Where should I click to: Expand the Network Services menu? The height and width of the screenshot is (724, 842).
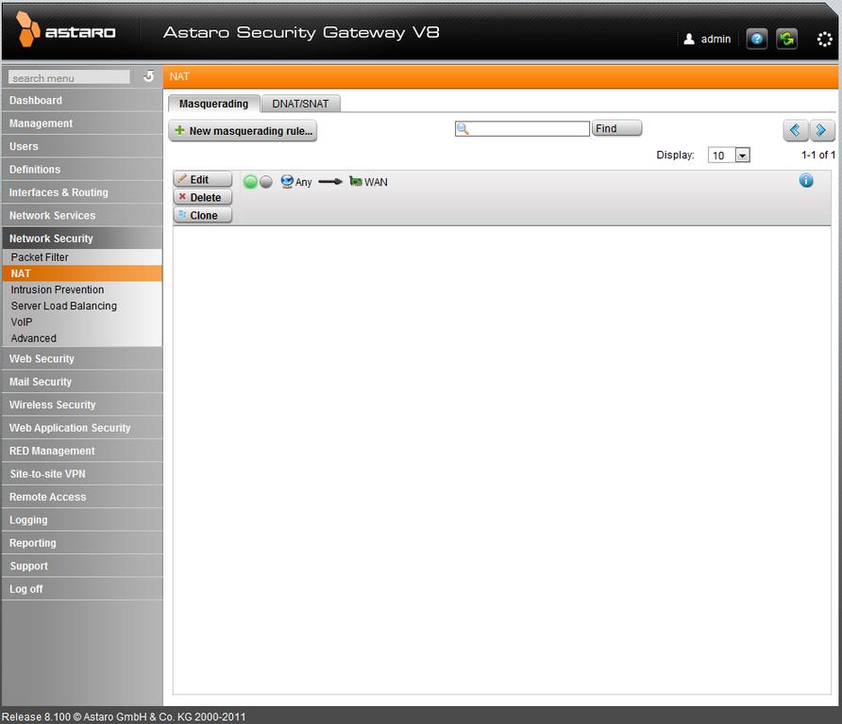coord(82,216)
